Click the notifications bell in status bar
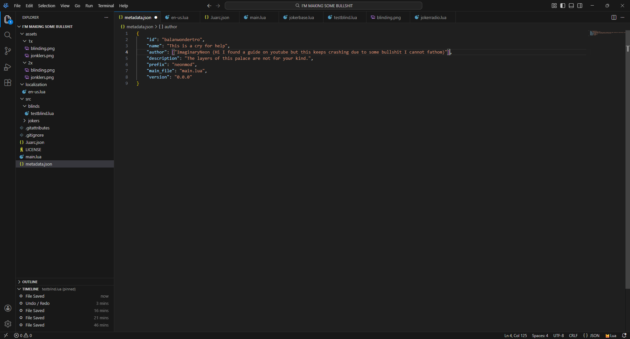The width and height of the screenshot is (630, 339). (x=624, y=335)
